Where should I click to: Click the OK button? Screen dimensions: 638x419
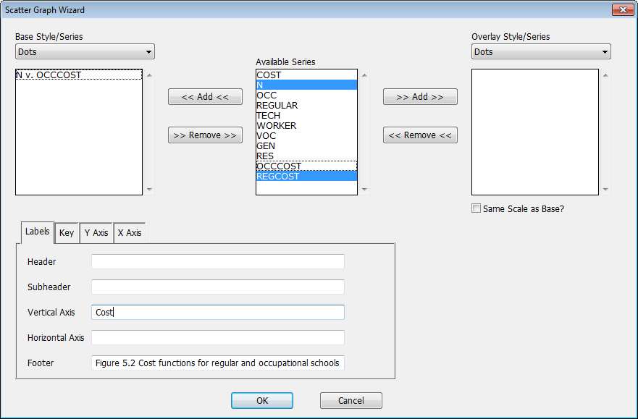point(262,400)
